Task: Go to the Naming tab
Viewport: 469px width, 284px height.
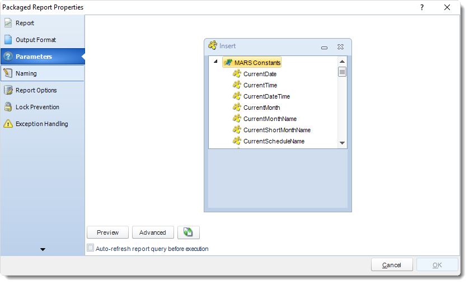Action: (x=43, y=73)
